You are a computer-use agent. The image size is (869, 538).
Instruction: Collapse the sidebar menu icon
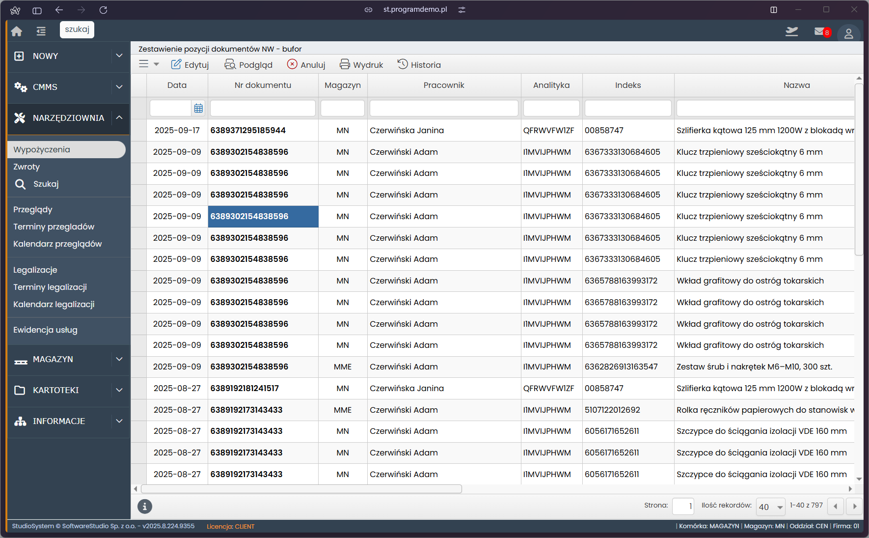point(41,31)
